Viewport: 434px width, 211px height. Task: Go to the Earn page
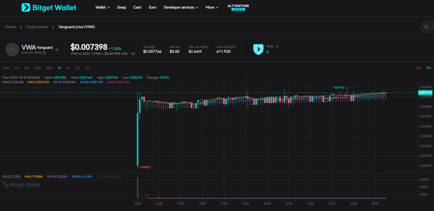click(x=153, y=7)
